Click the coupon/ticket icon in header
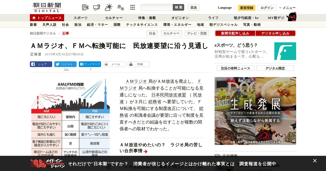 pos(97,7)
